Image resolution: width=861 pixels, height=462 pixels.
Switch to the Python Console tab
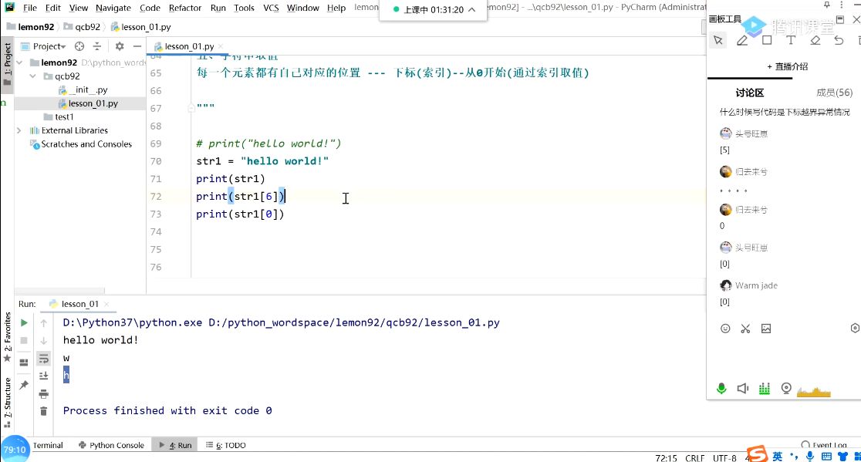111,445
